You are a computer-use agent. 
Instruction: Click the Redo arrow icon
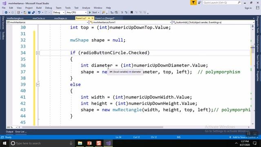pyautogui.click(x=46, y=13)
